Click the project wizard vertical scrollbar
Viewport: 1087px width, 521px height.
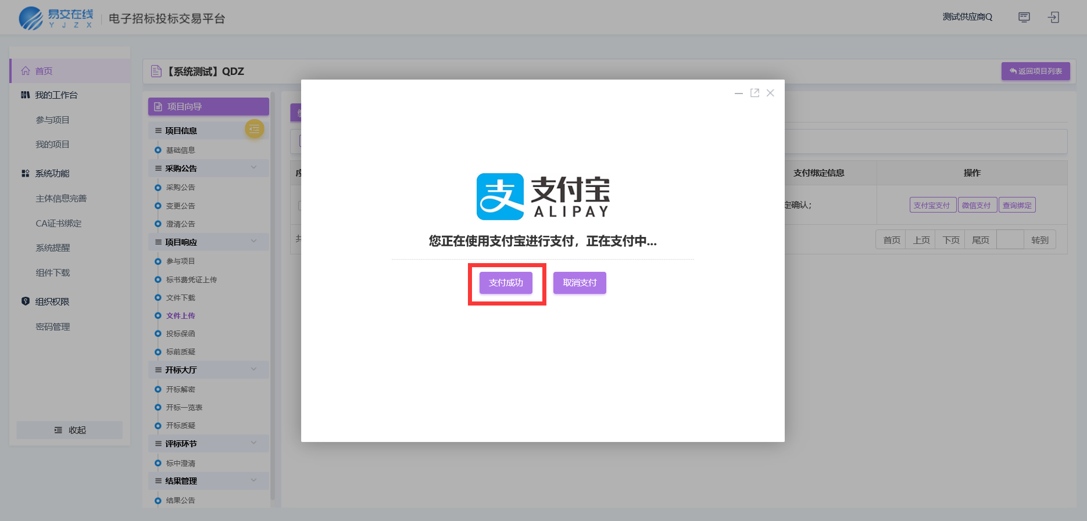pyautogui.click(x=273, y=296)
